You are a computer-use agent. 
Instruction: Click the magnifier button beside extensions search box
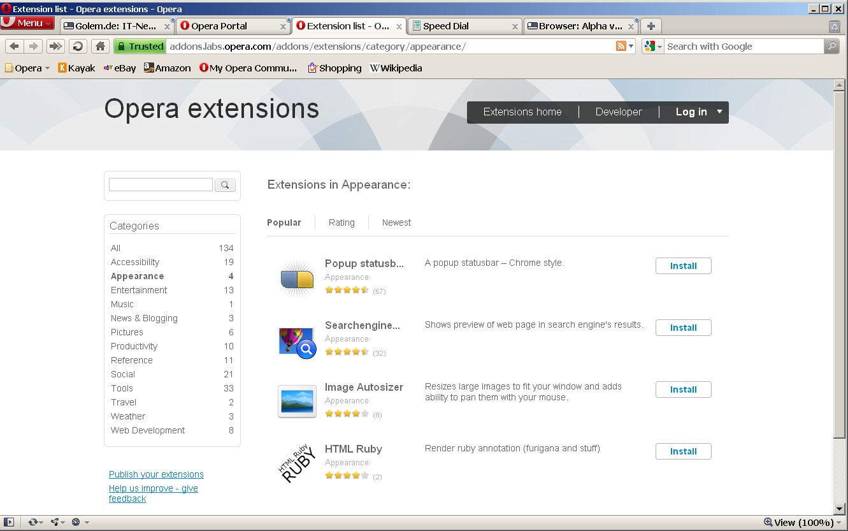pyautogui.click(x=225, y=185)
